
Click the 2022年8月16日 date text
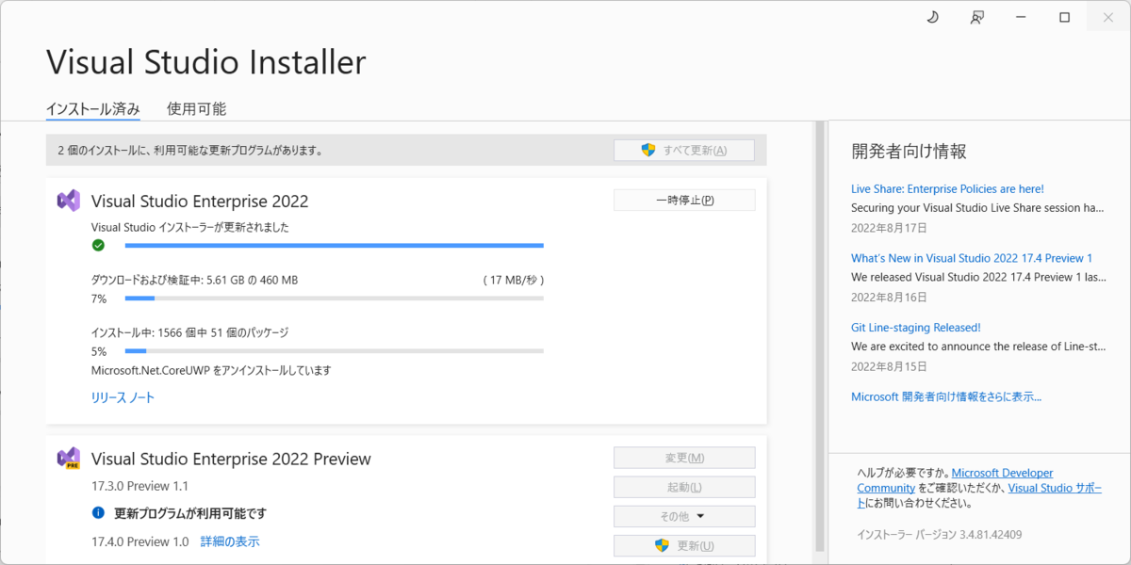[x=889, y=297]
